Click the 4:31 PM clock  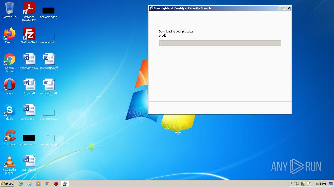point(320,184)
